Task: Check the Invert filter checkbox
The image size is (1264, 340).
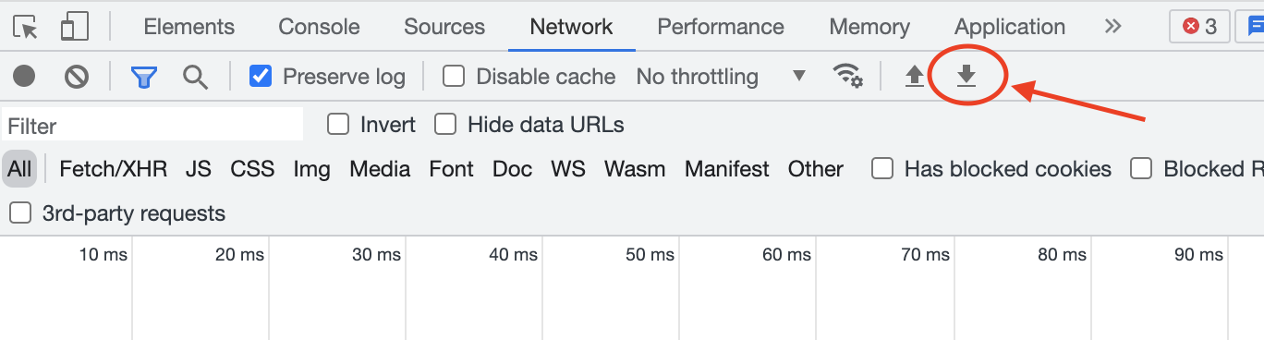Action: point(338,124)
